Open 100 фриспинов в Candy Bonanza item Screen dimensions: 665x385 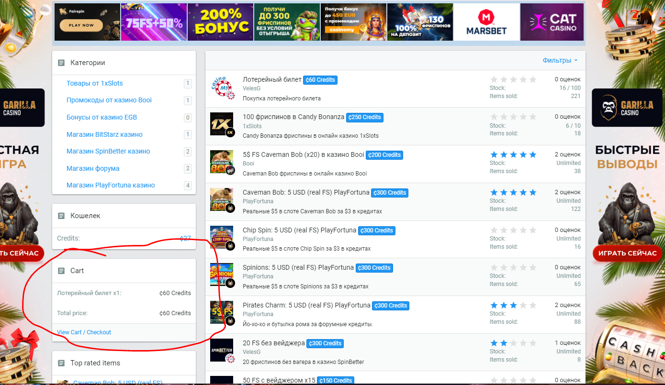click(x=293, y=117)
